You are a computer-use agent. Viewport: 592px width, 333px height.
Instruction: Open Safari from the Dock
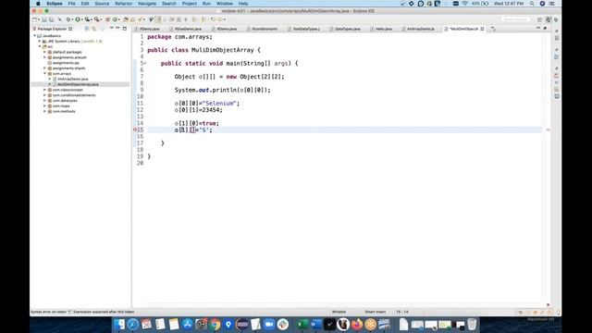[x=133, y=325]
